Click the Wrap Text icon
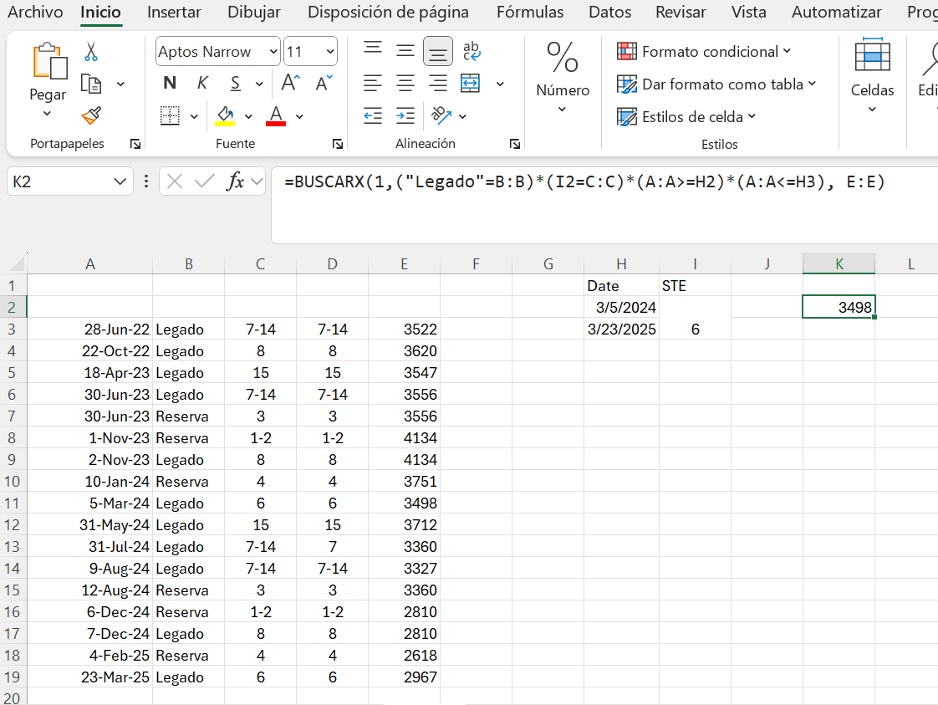 point(472,51)
